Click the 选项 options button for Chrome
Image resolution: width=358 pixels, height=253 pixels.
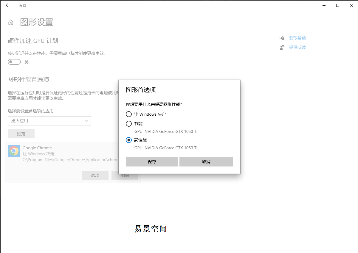click(95, 175)
